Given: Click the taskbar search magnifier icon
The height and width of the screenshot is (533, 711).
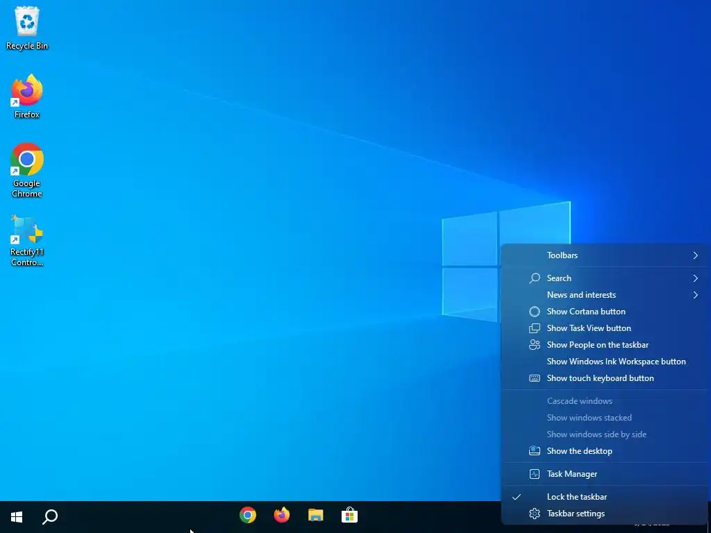Looking at the screenshot, I should point(50,516).
